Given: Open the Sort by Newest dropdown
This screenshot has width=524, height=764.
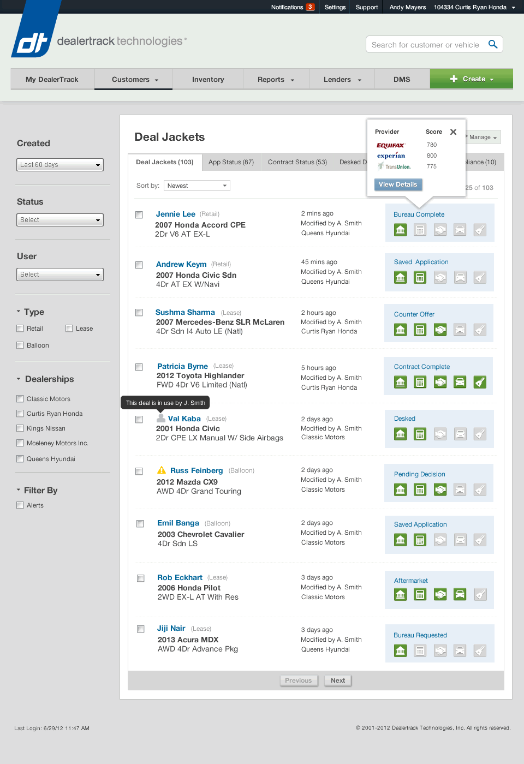Looking at the screenshot, I should pyautogui.click(x=197, y=186).
